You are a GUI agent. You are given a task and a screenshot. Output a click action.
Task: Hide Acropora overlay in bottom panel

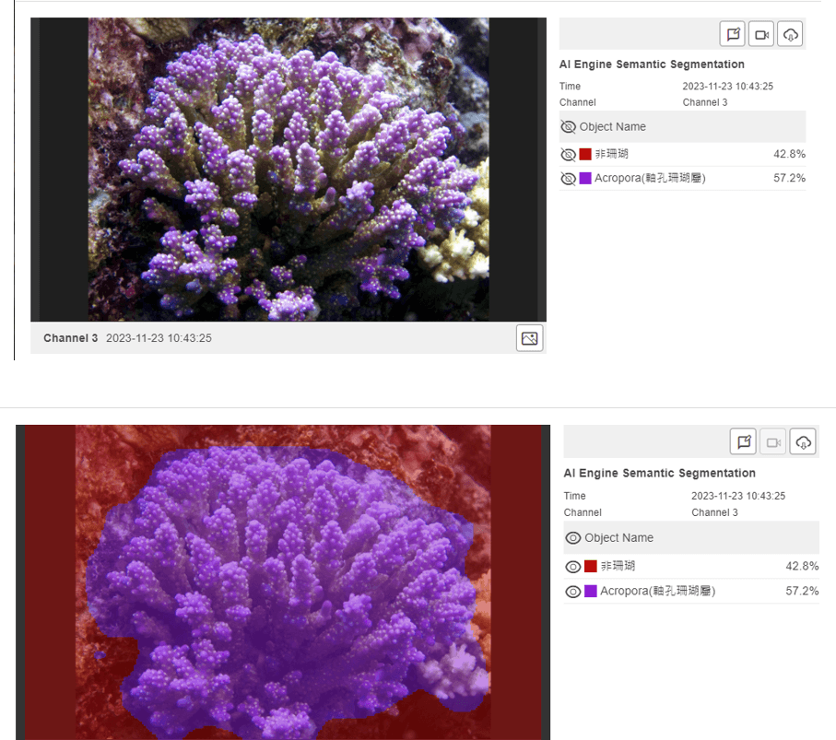573,592
